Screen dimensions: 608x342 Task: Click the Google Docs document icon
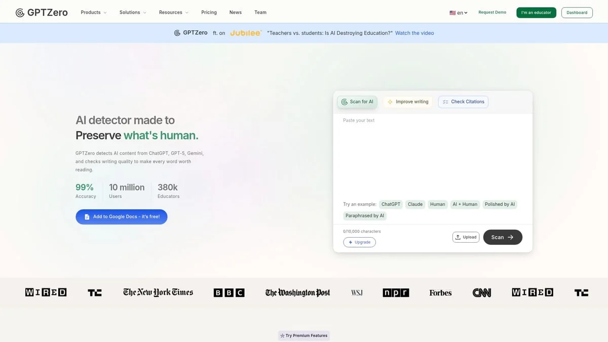point(87,216)
